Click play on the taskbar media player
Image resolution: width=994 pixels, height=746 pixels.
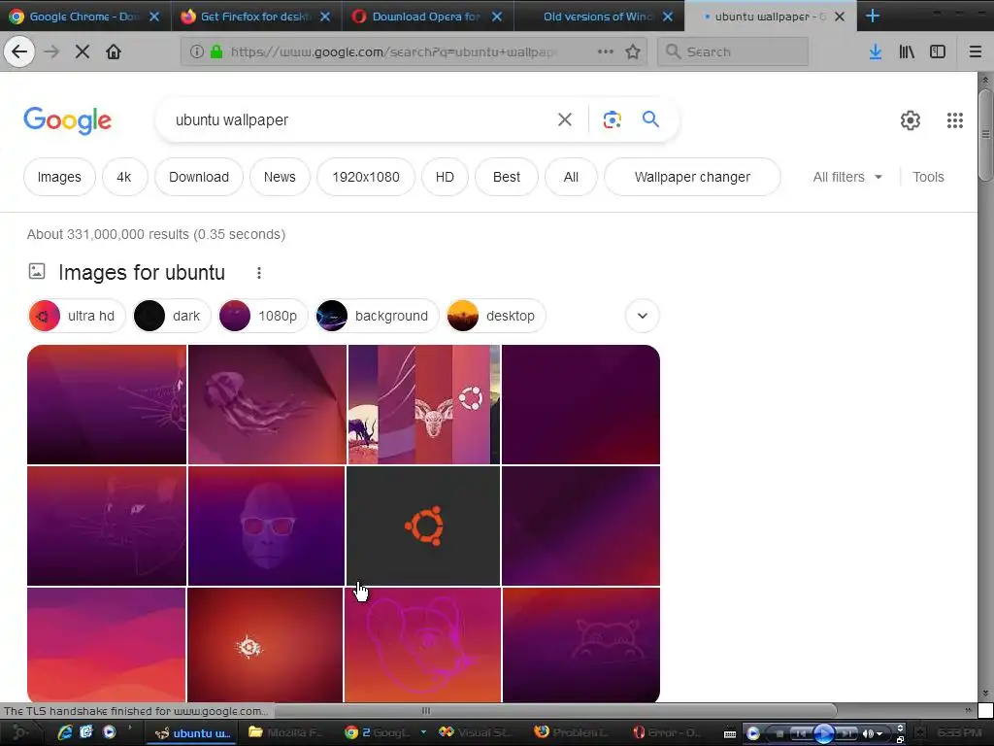point(824,733)
